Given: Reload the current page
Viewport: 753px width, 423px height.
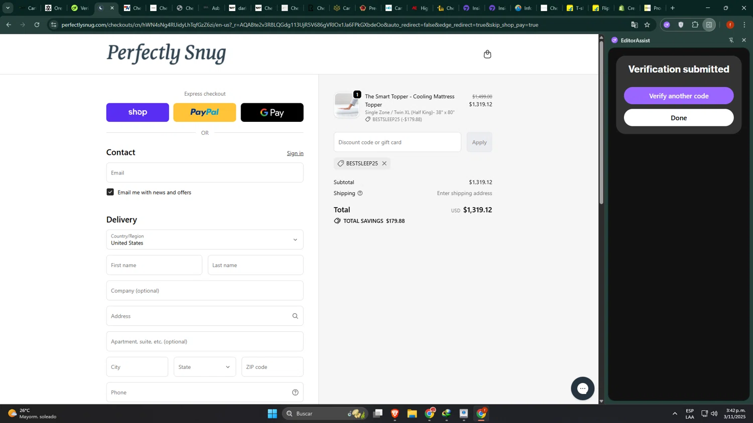Looking at the screenshot, I should [37, 25].
